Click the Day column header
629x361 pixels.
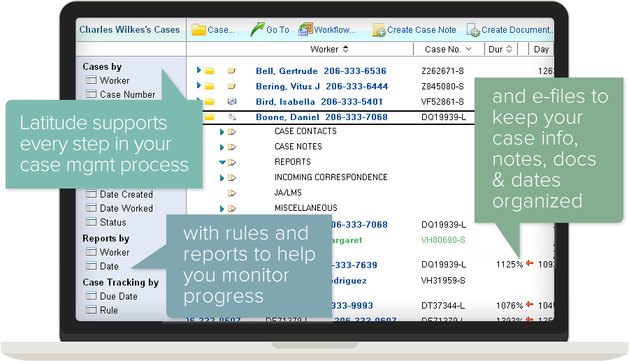(x=541, y=50)
